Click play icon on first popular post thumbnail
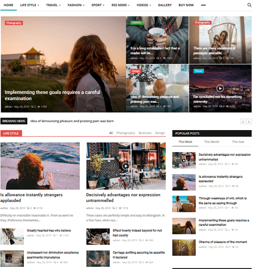Screen dimensions: 253x269 click(183, 160)
